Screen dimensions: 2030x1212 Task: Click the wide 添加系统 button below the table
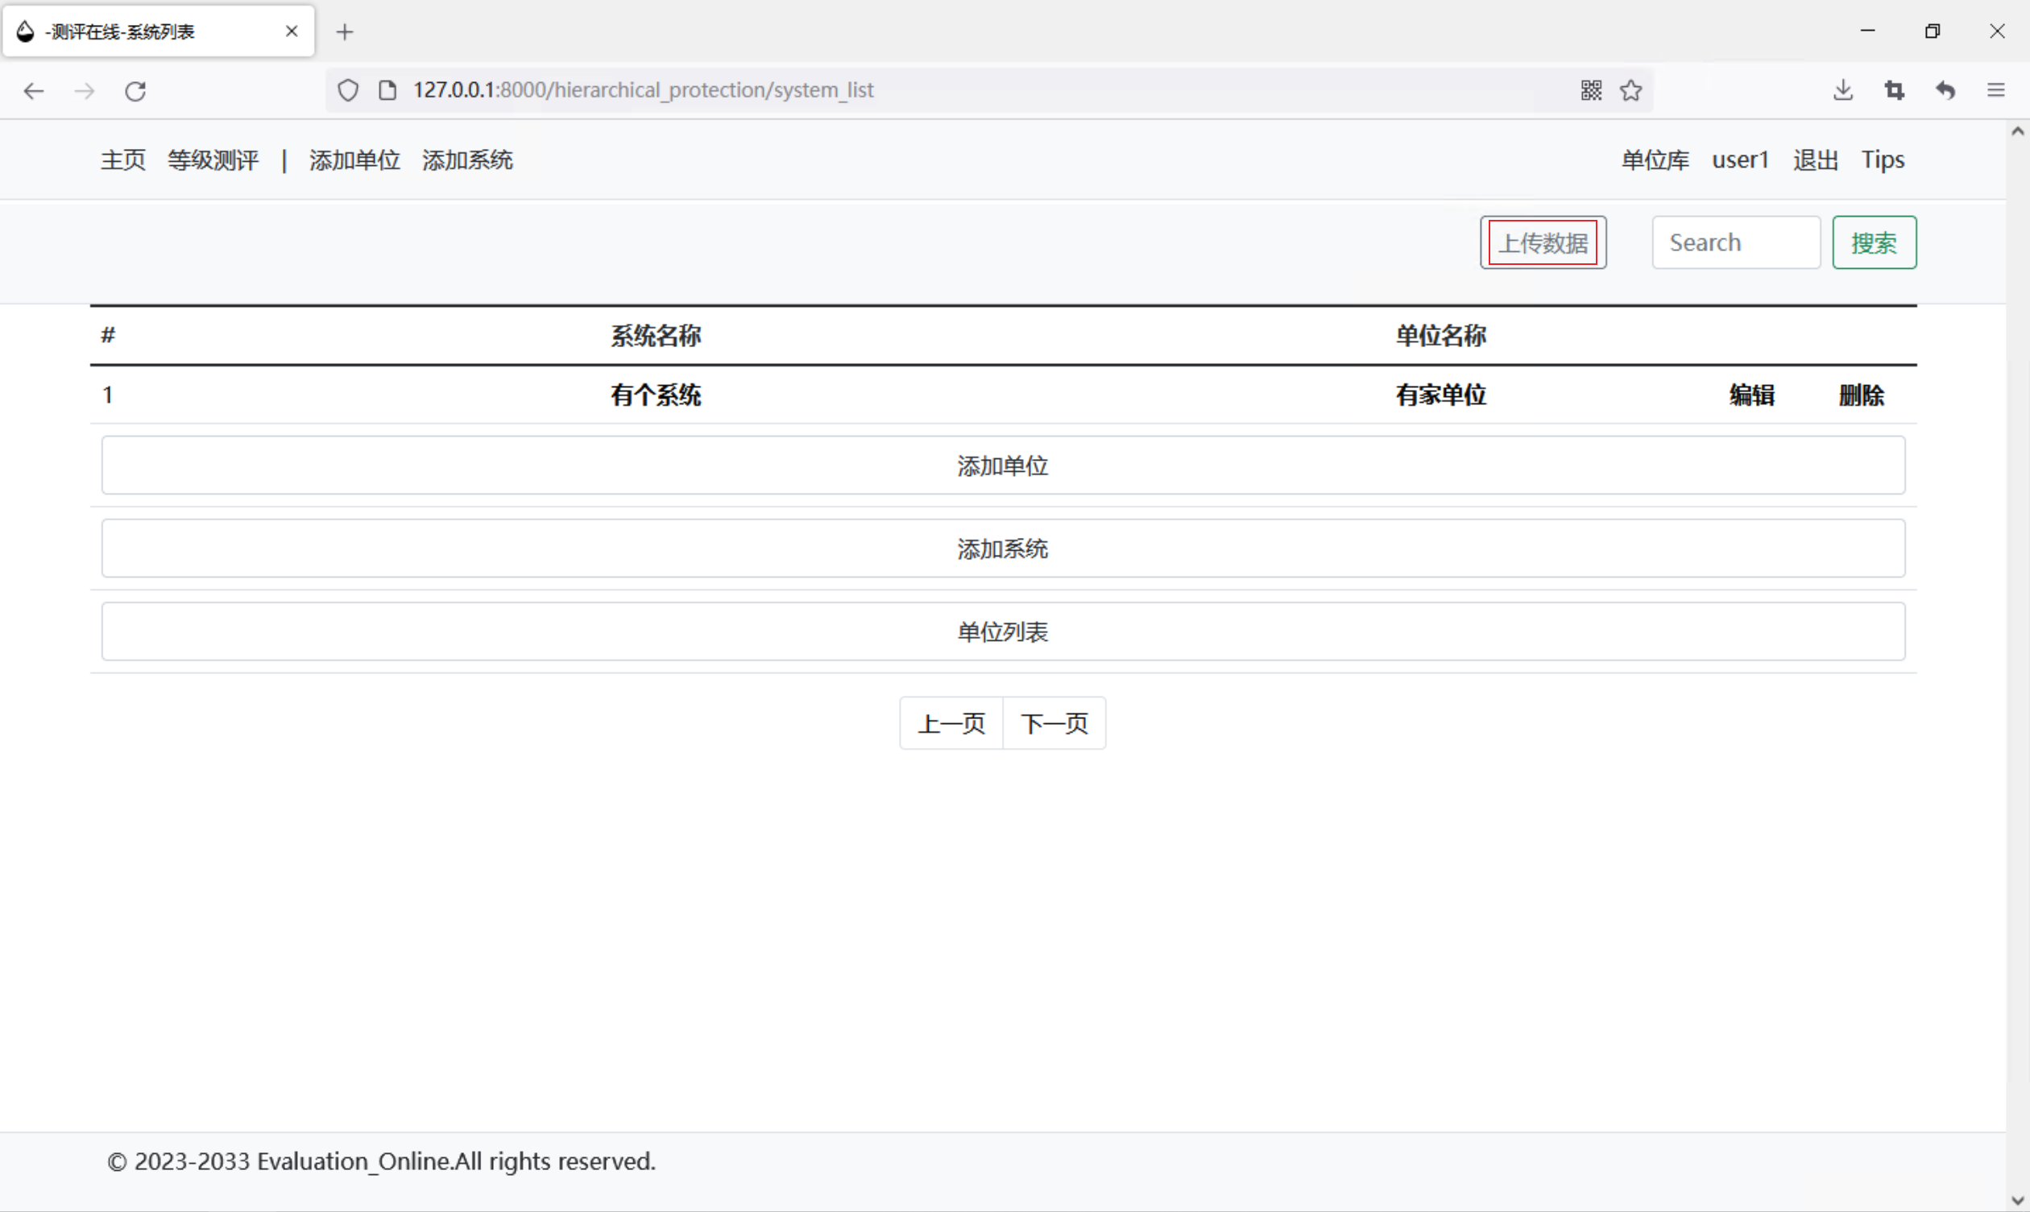(1003, 549)
